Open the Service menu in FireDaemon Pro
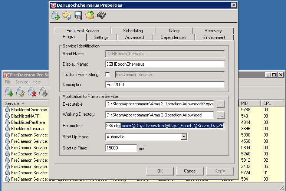Viewport: 286px width, 191px height. coord(22,82)
